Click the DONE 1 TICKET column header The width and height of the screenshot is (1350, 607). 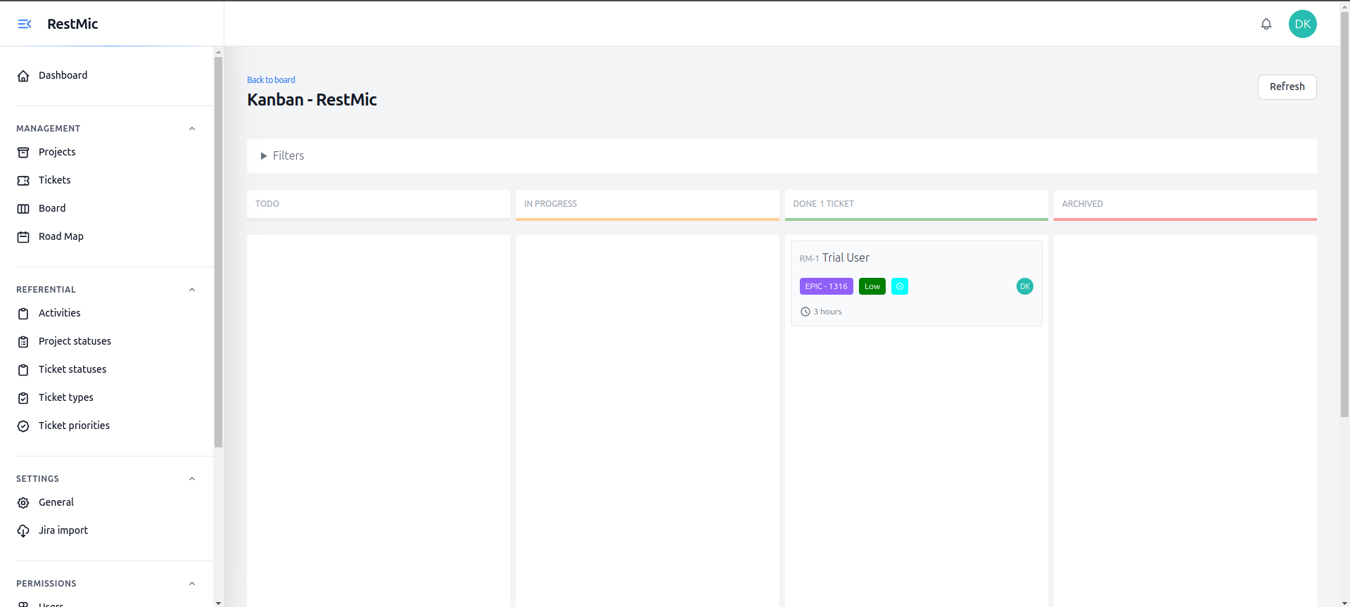pyautogui.click(x=916, y=205)
